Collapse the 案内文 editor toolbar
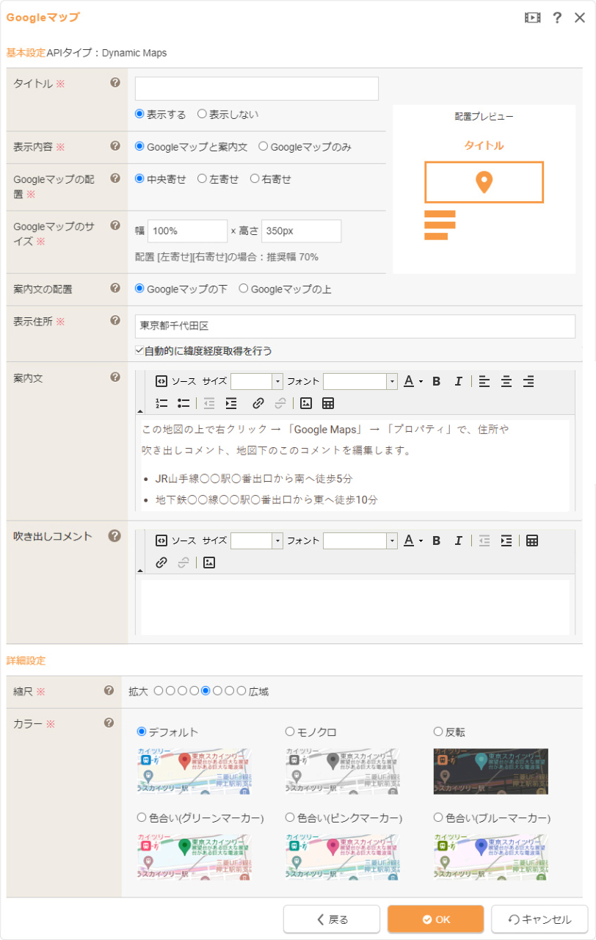The width and height of the screenshot is (596, 940). (x=140, y=411)
